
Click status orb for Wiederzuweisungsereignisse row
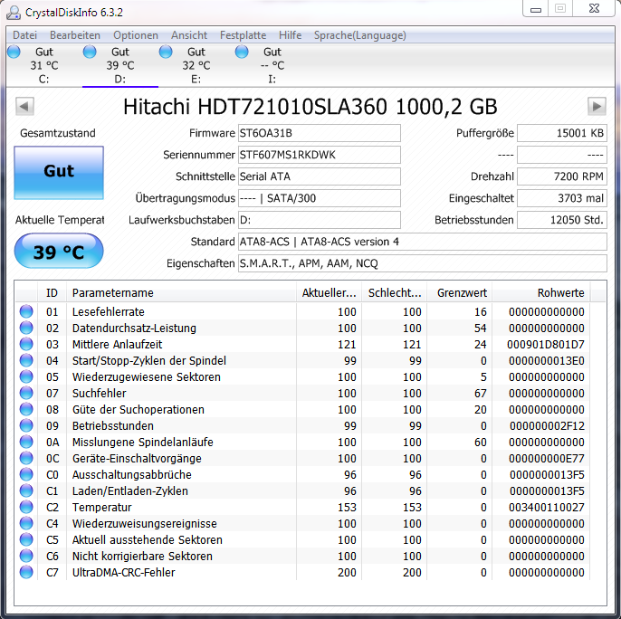click(26, 523)
